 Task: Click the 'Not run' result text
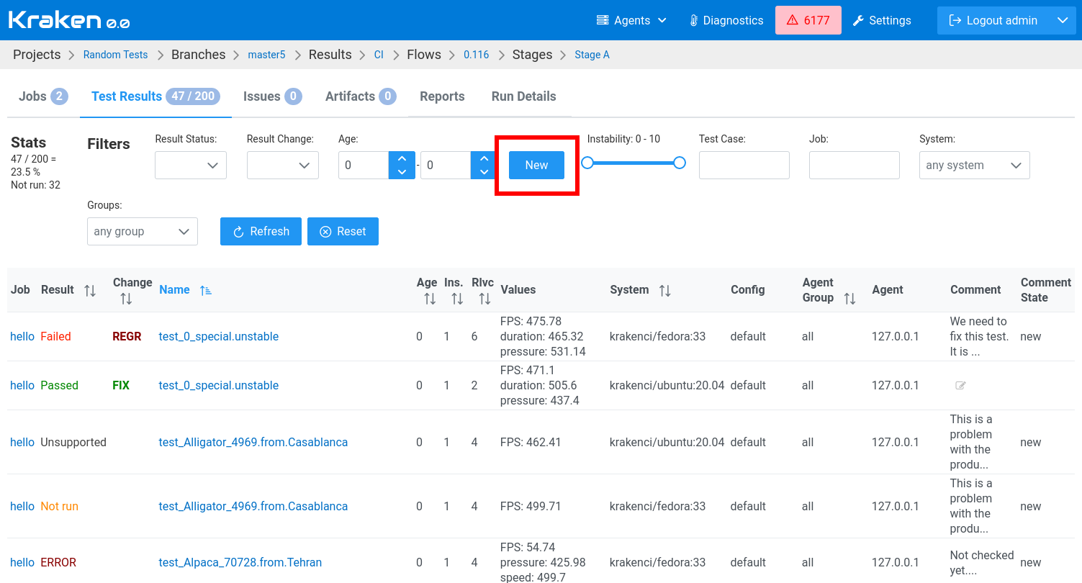point(59,506)
